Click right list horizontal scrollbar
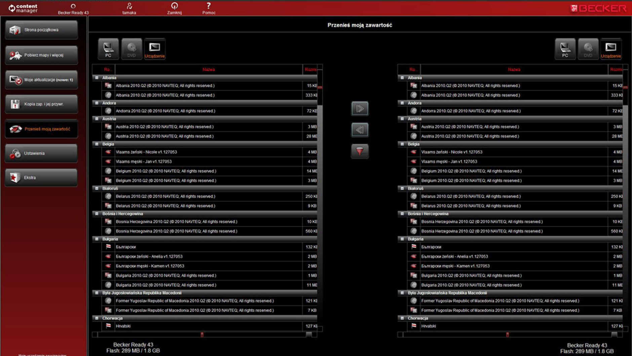The image size is (632, 356). coord(510,335)
